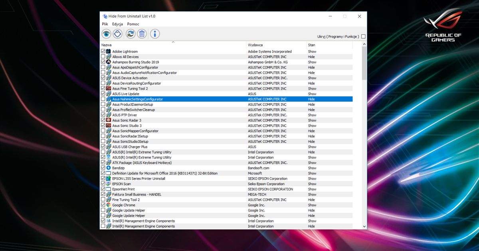Click the Bandizip program icon

109,168
